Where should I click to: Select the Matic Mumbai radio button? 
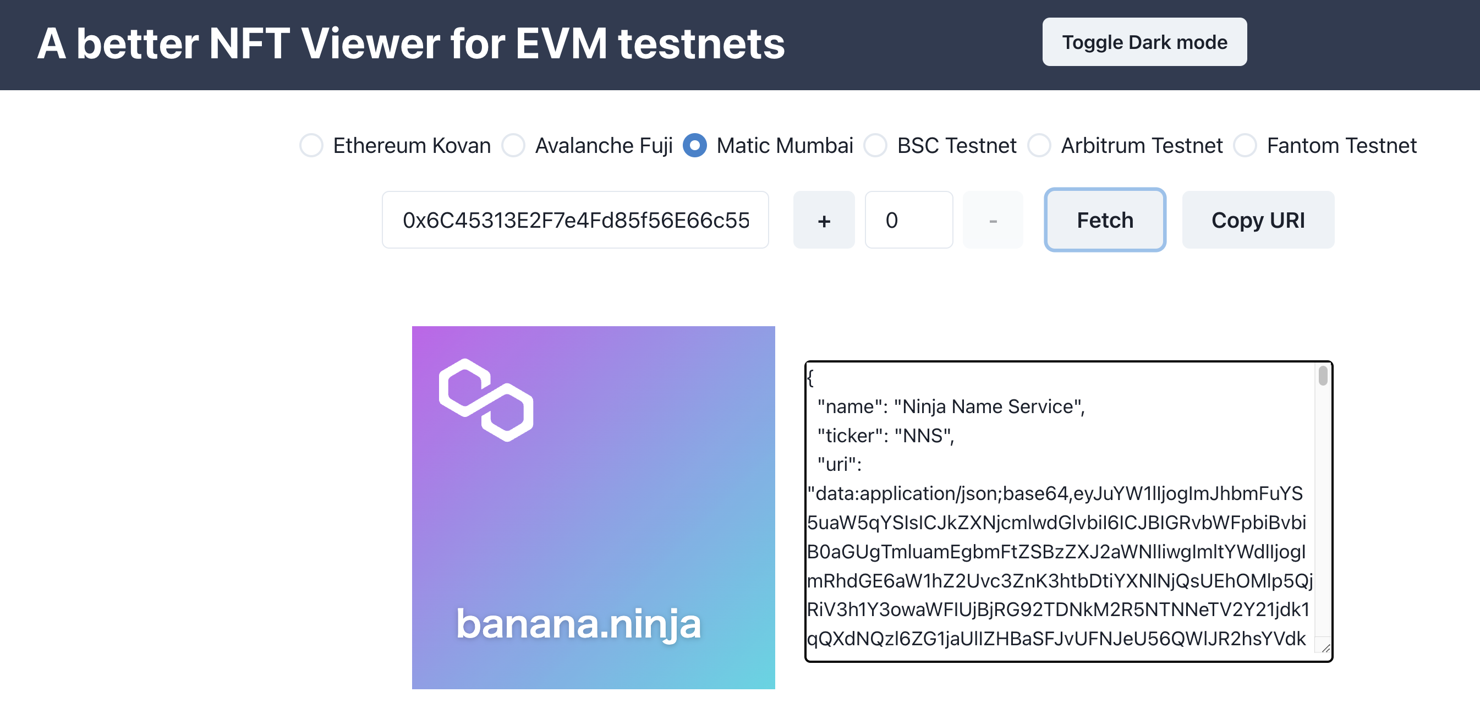(695, 145)
